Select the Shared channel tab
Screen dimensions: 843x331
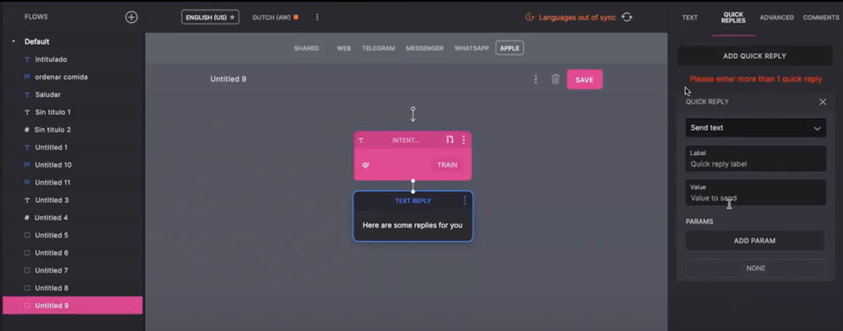point(306,48)
